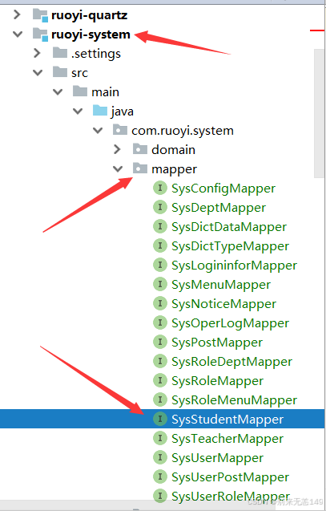Expand the .settings folder
326x511 pixels.
point(37,53)
